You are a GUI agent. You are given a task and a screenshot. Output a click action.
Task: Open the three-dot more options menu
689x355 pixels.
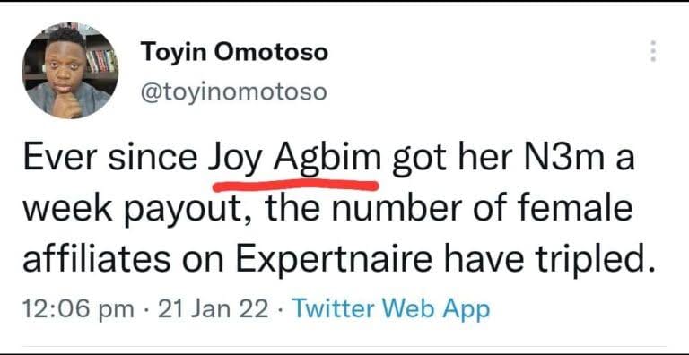(x=653, y=51)
